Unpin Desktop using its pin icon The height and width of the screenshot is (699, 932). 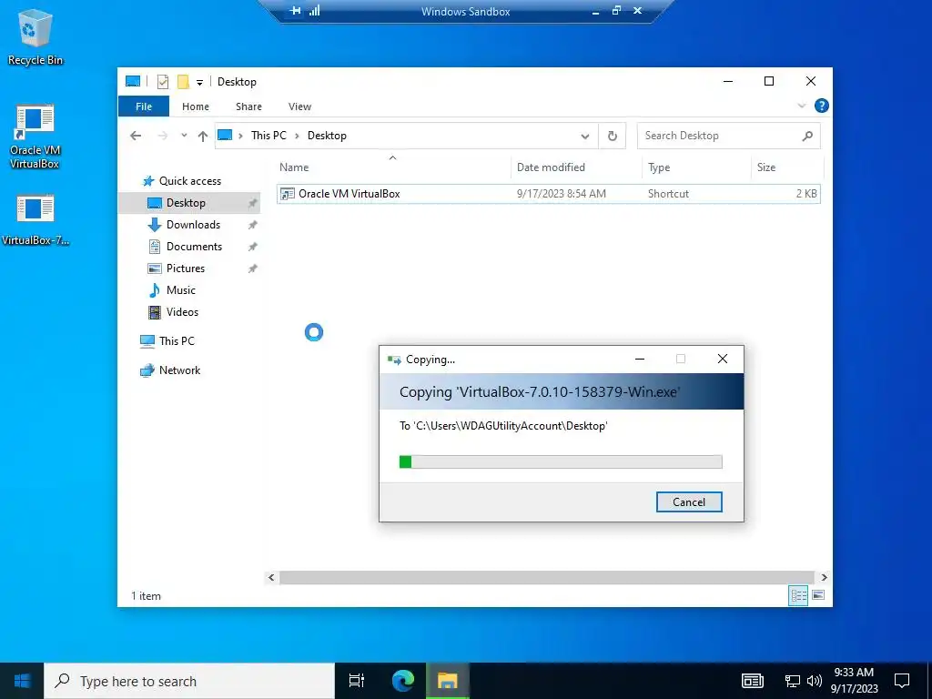253,203
